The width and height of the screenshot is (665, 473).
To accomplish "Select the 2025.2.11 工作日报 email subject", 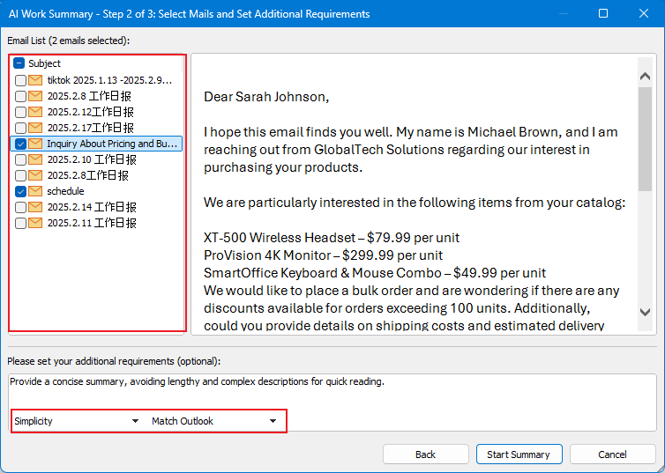I will coord(92,223).
